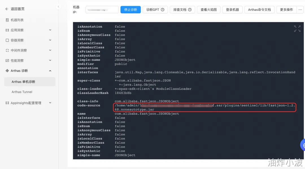Screen dimensions: 305x169
Task: Select the 容器洞察 menu label
Action: [x=17, y=40]
